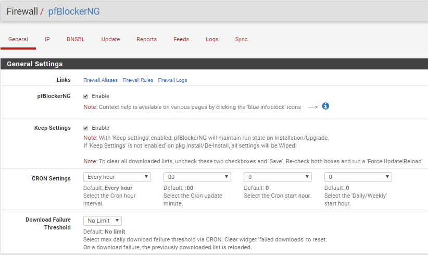Screen dimensions: 428x255
Task: Open the Cron start hour dropdown
Action: (278, 177)
